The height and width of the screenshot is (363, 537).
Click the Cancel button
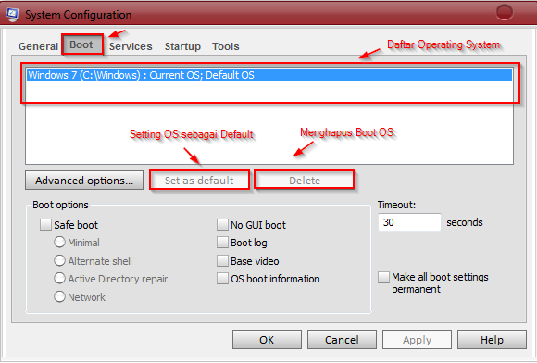click(342, 340)
